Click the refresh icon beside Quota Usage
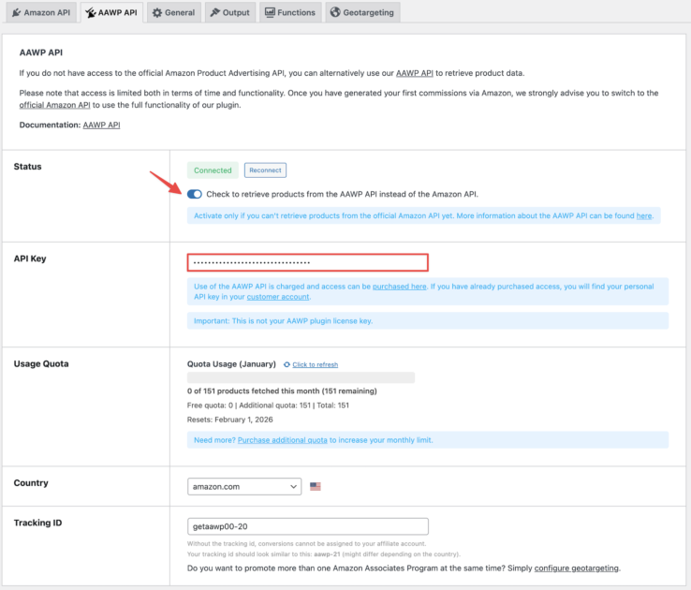The height and width of the screenshot is (590, 691). pyautogui.click(x=287, y=364)
